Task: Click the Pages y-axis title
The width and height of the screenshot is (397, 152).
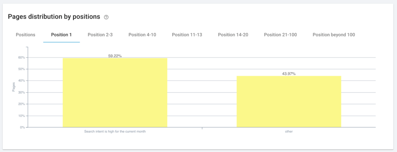Action: pos(14,87)
